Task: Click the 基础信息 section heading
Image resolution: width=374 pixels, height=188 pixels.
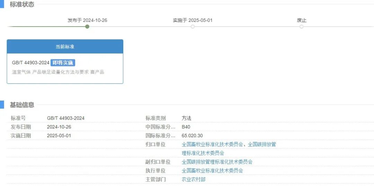Action: 22,105
